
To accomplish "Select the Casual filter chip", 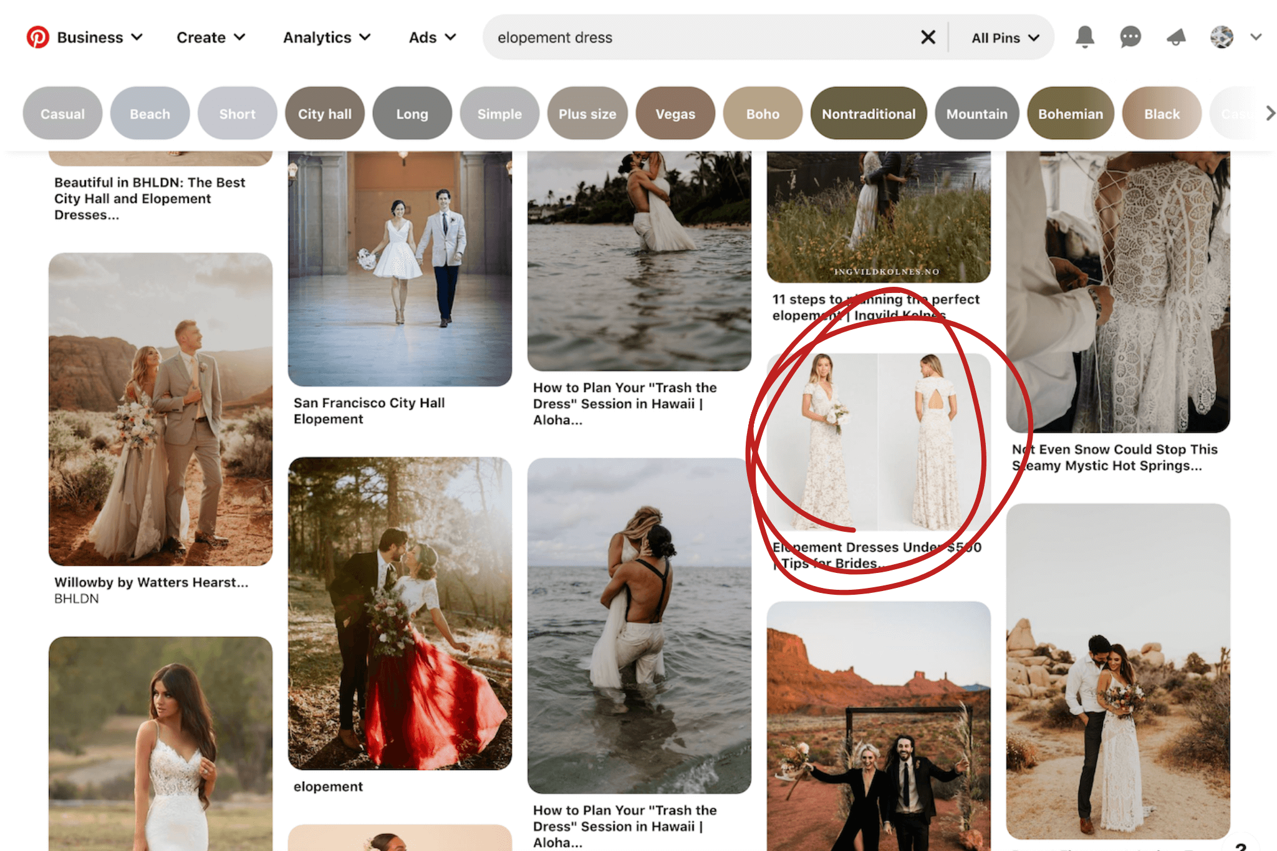I will pyautogui.click(x=62, y=113).
